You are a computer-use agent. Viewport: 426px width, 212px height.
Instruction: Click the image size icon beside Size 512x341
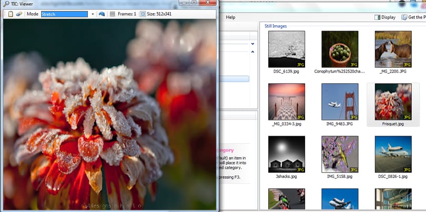(143, 14)
